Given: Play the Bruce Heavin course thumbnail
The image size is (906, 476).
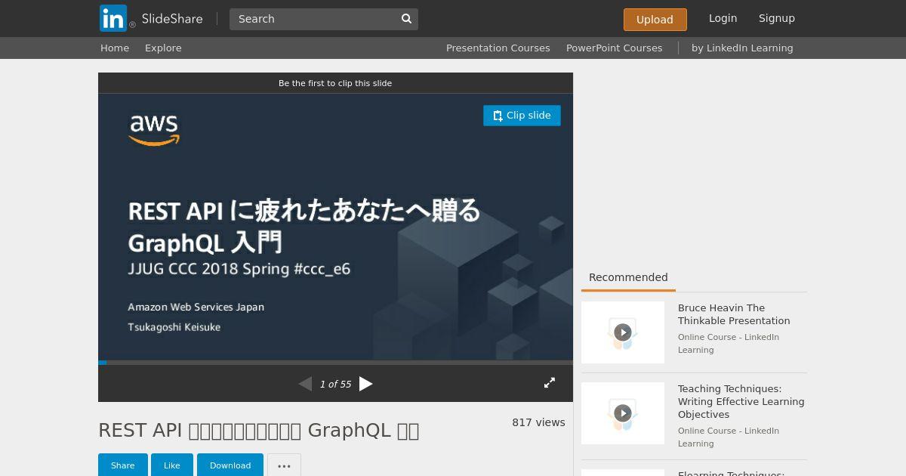Looking at the screenshot, I should (623, 332).
